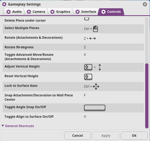The image size is (150, 141).
Task: Click the left-right arrows icon beside Rotate
Action: pyautogui.click(x=93, y=38)
